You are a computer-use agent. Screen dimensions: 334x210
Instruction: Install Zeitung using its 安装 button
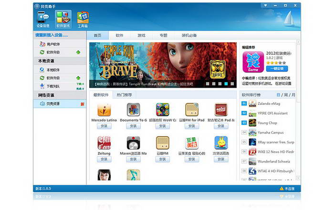point(104,159)
